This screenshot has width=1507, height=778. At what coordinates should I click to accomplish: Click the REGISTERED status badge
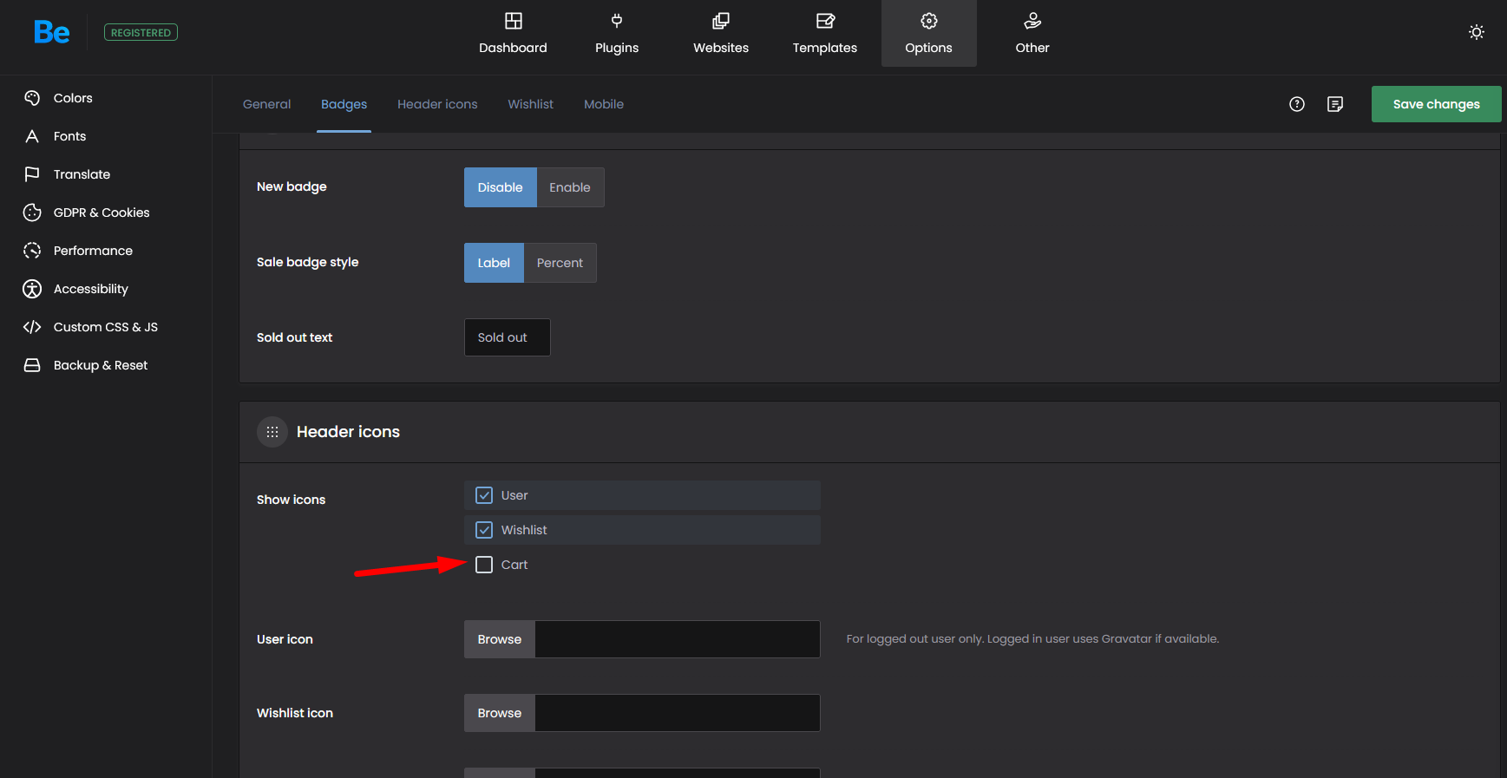pyautogui.click(x=141, y=32)
